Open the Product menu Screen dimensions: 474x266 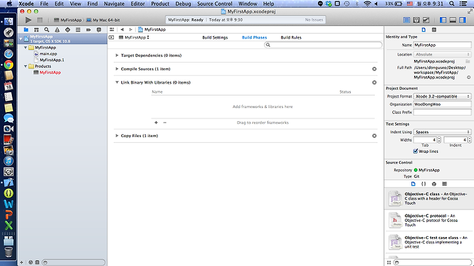160,4
